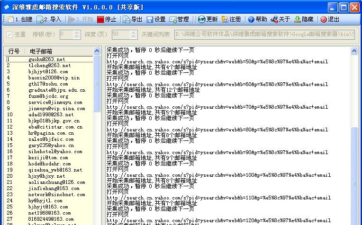The width and height of the screenshot is (362, 225).
Task: Select row network@sinobnet.com
Action: click(49, 194)
